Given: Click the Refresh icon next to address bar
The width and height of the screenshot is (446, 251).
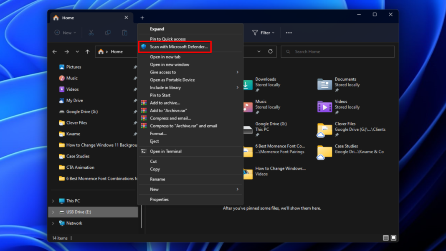Looking at the screenshot, I should pyautogui.click(x=270, y=51).
